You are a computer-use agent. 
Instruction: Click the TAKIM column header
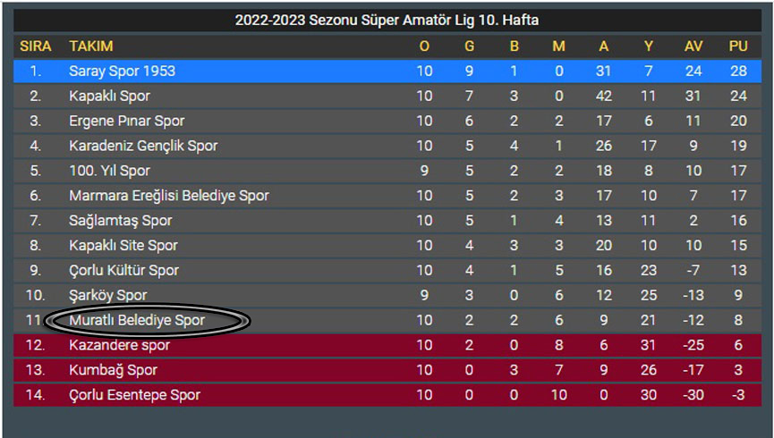(91, 46)
